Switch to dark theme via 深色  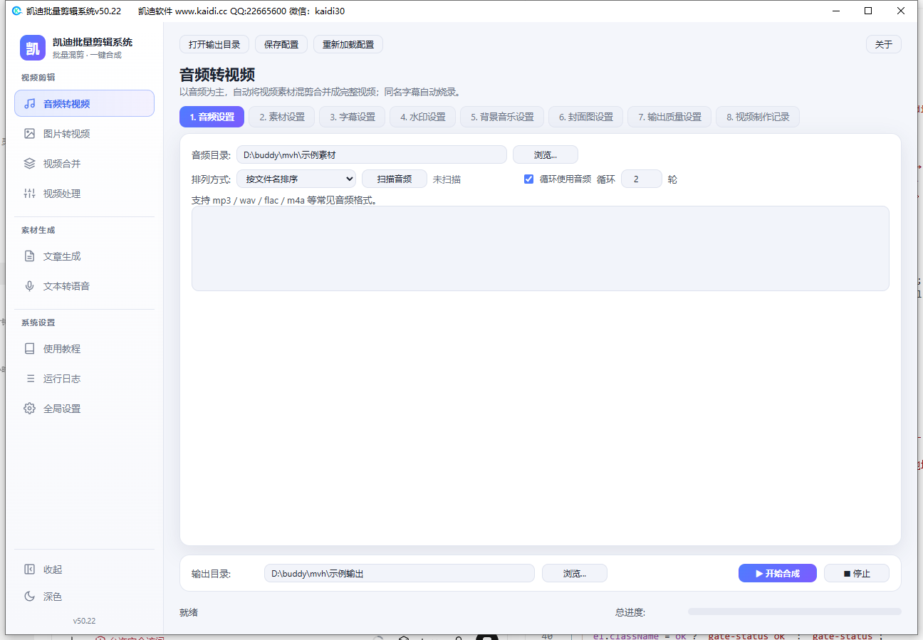84,596
